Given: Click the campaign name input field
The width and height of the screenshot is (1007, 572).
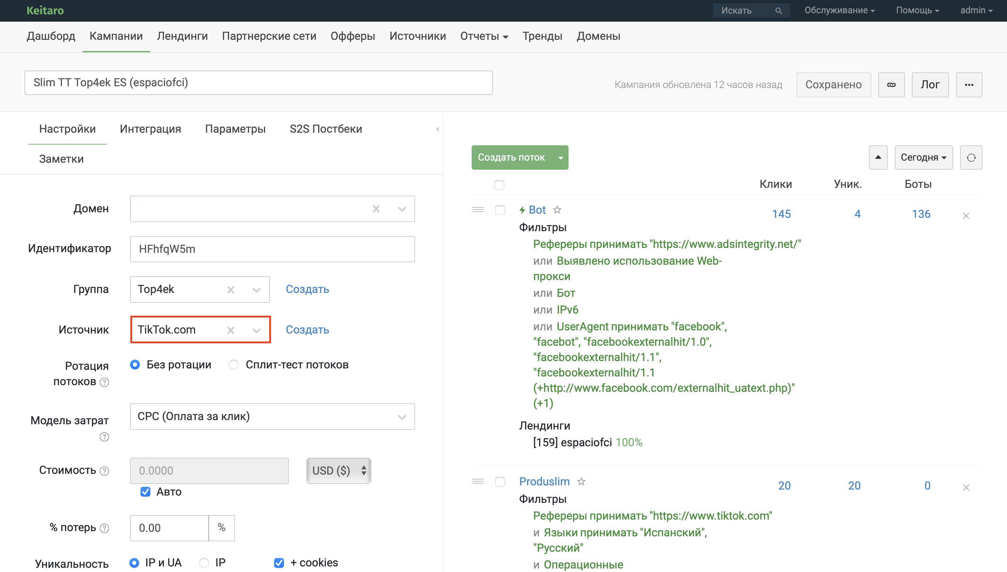Looking at the screenshot, I should coord(258,83).
